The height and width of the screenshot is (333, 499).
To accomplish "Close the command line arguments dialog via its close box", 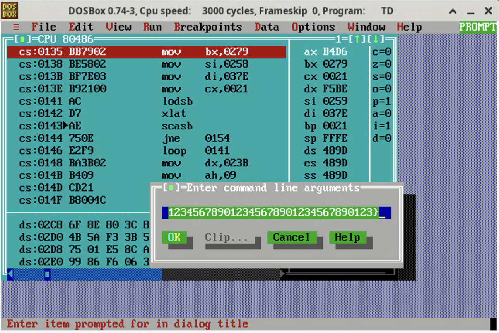I will point(171,188).
